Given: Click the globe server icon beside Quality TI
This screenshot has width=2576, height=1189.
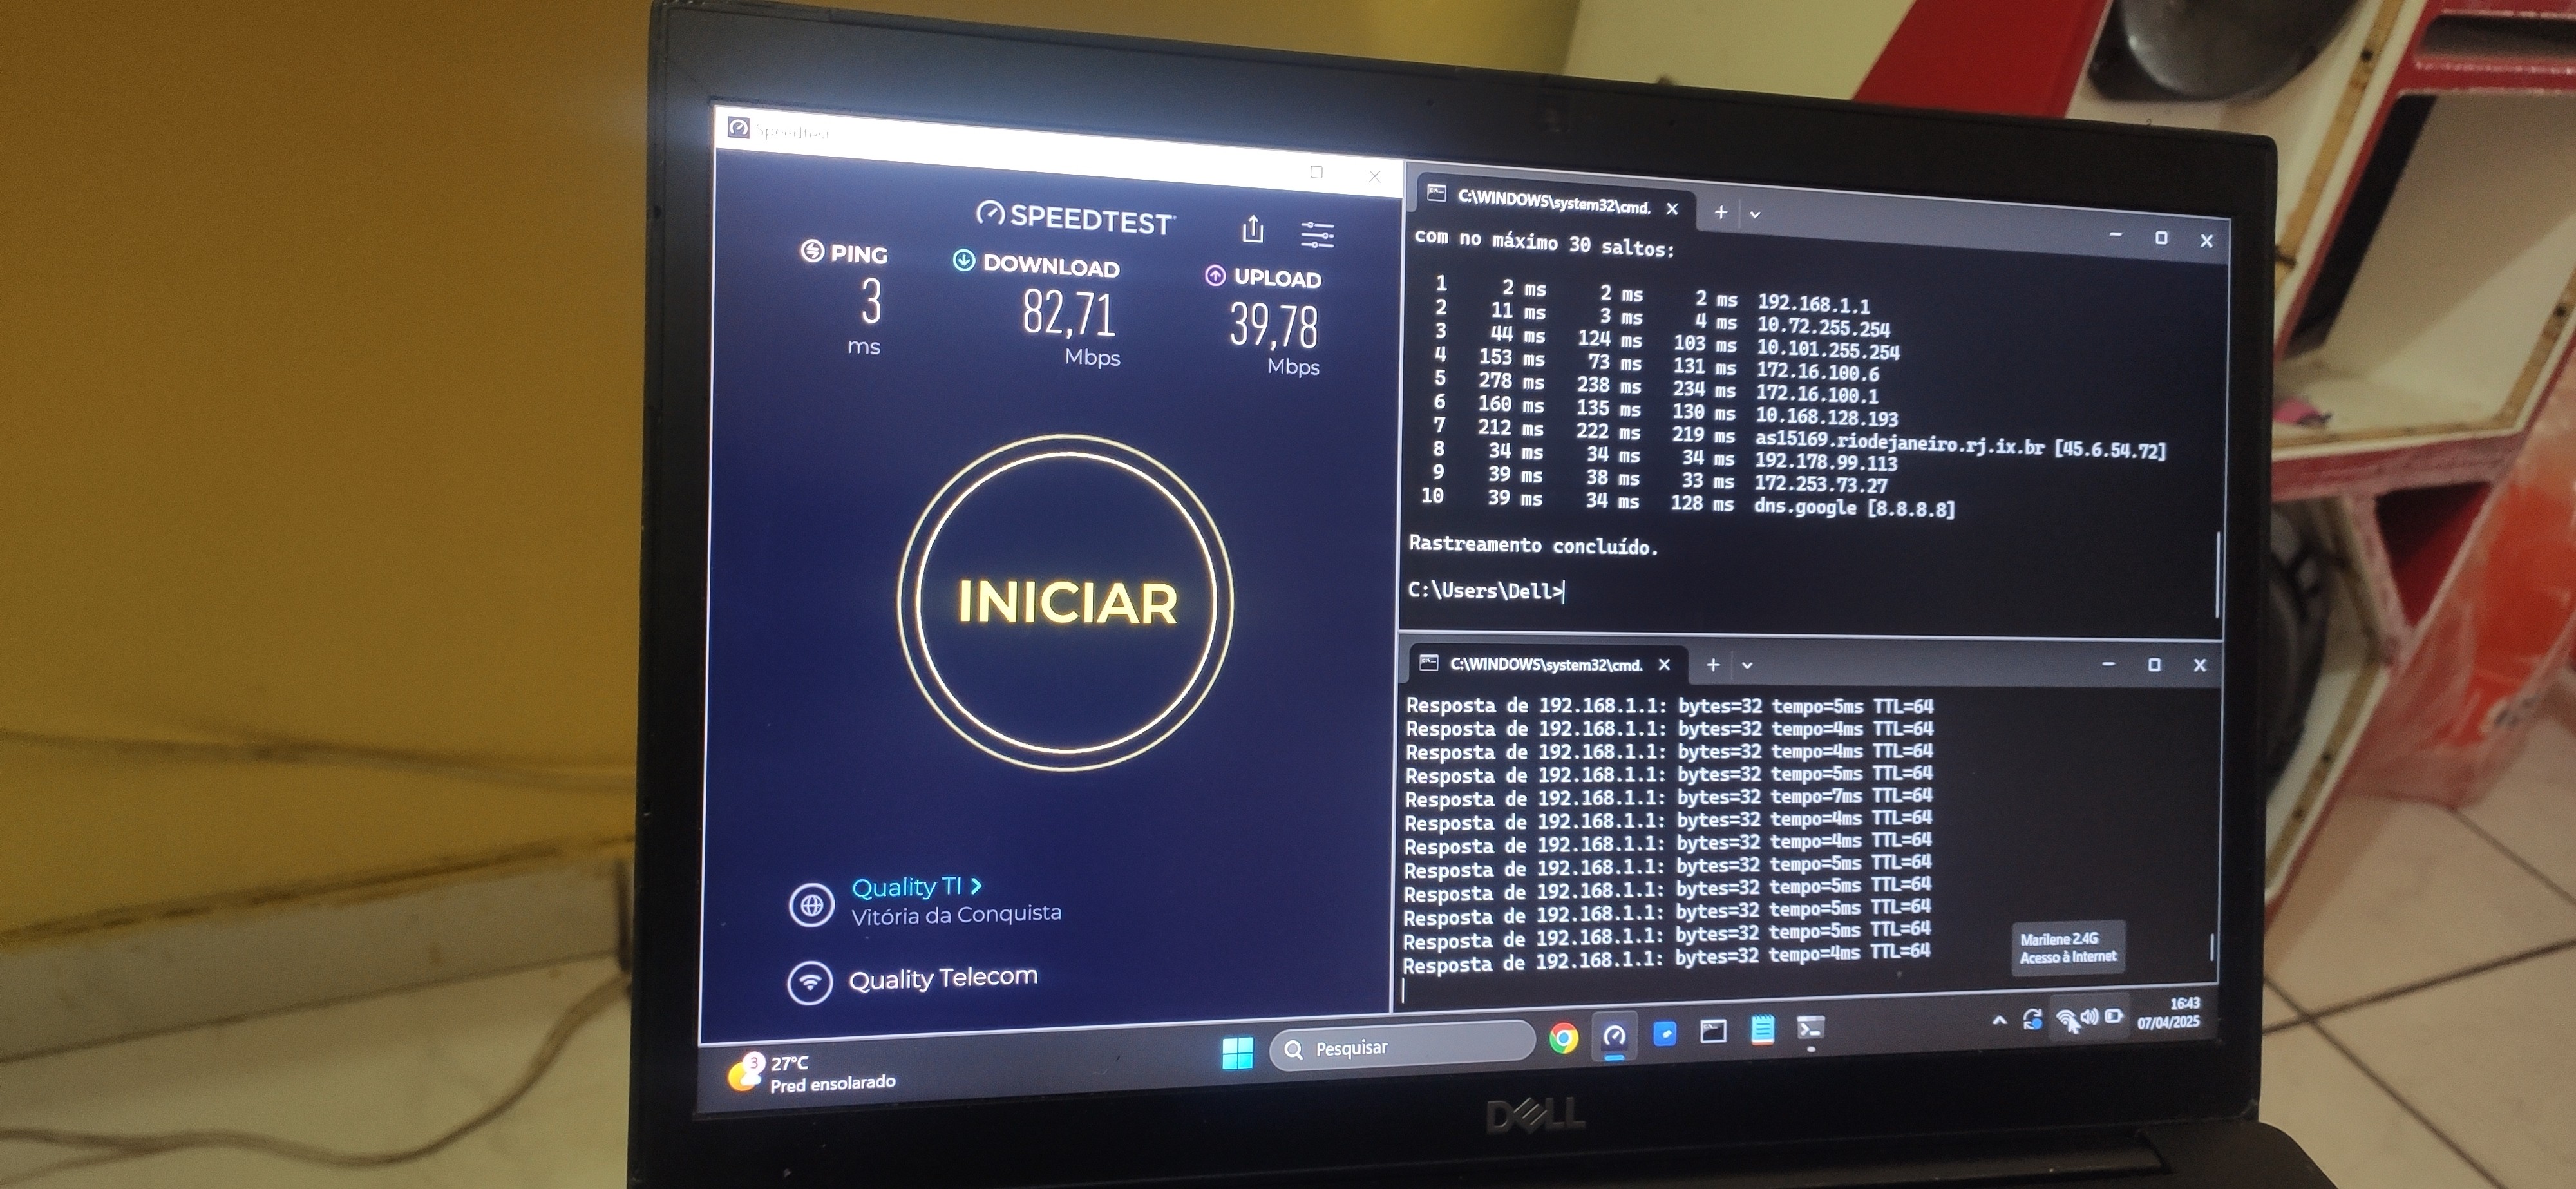Looking at the screenshot, I should pyautogui.click(x=811, y=905).
